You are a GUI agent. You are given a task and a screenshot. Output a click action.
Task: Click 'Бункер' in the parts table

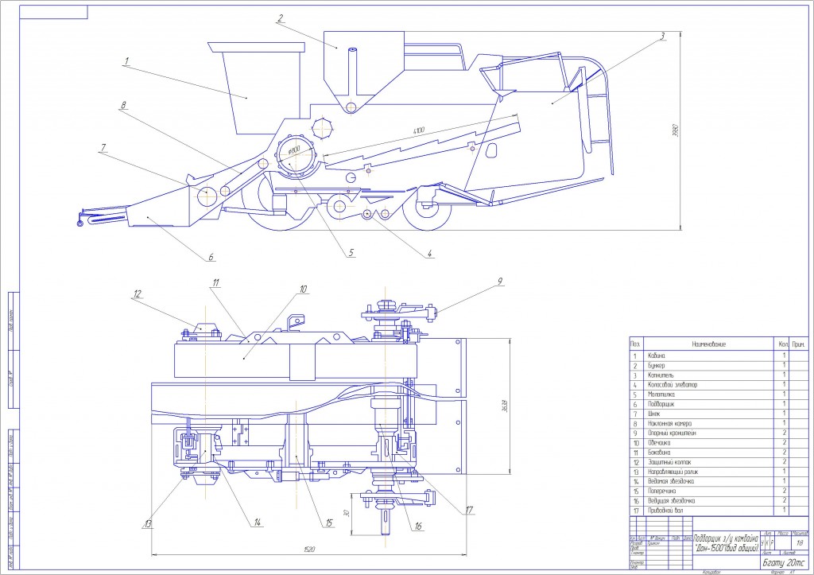(x=656, y=366)
